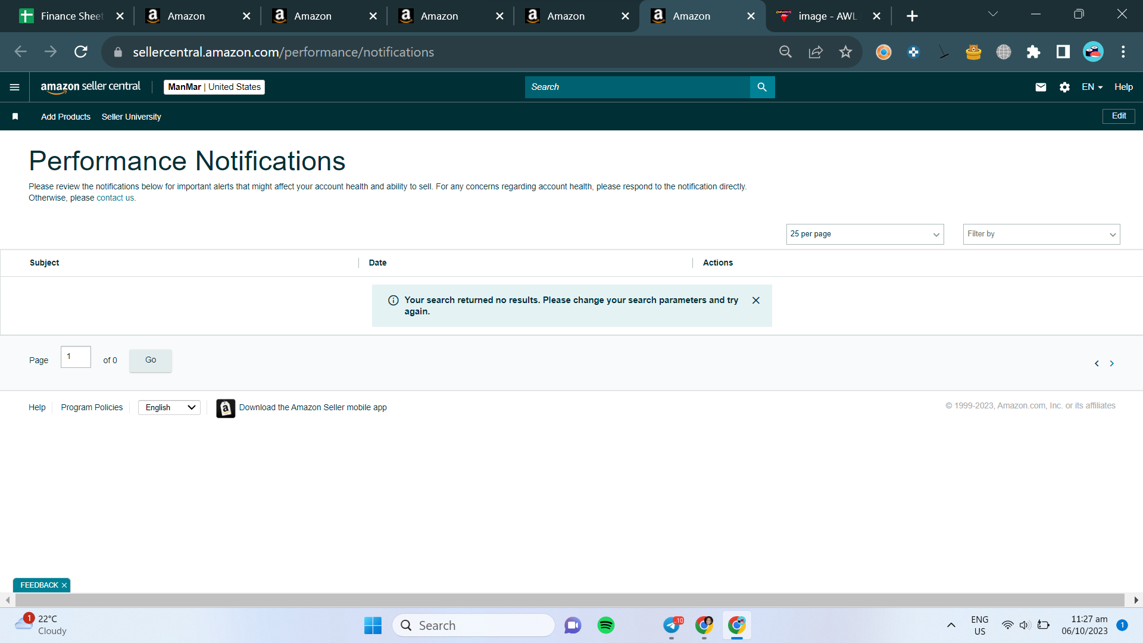Click the page number input
This screenshot has height=643, width=1143.
pyautogui.click(x=76, y=357)
